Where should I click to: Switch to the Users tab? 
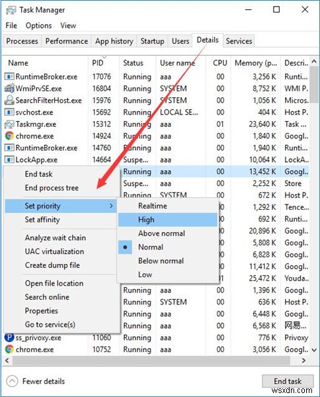180,41
